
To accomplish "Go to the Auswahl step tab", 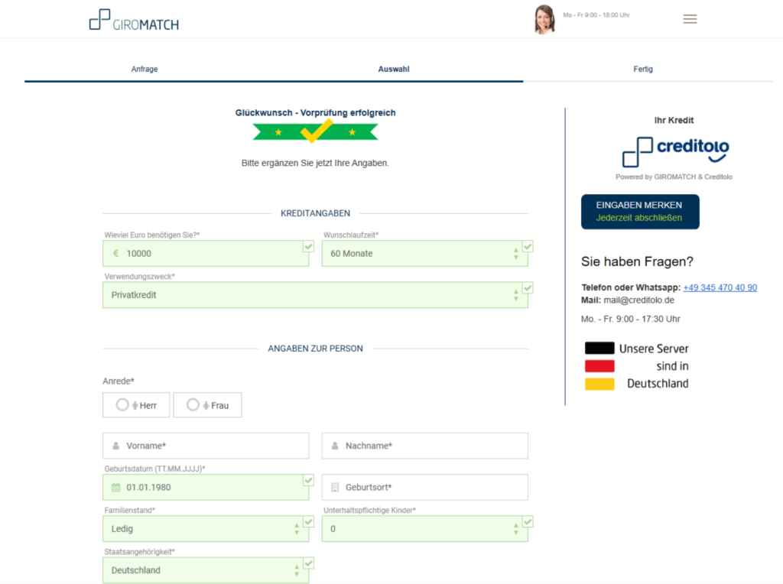I will point(394,69).
